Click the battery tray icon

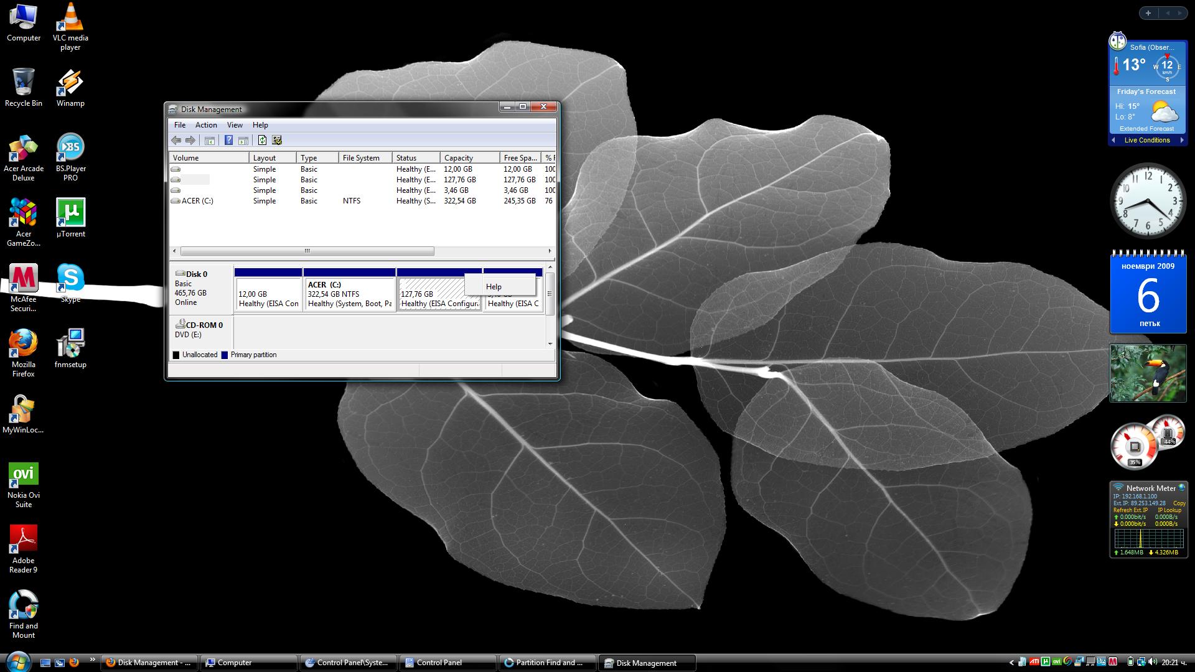pos(1130,662)
